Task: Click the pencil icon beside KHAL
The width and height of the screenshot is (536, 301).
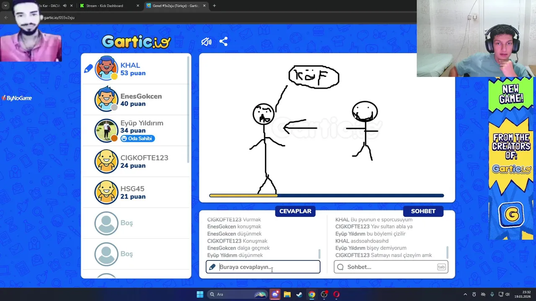Action: click(x=88, y=69)
